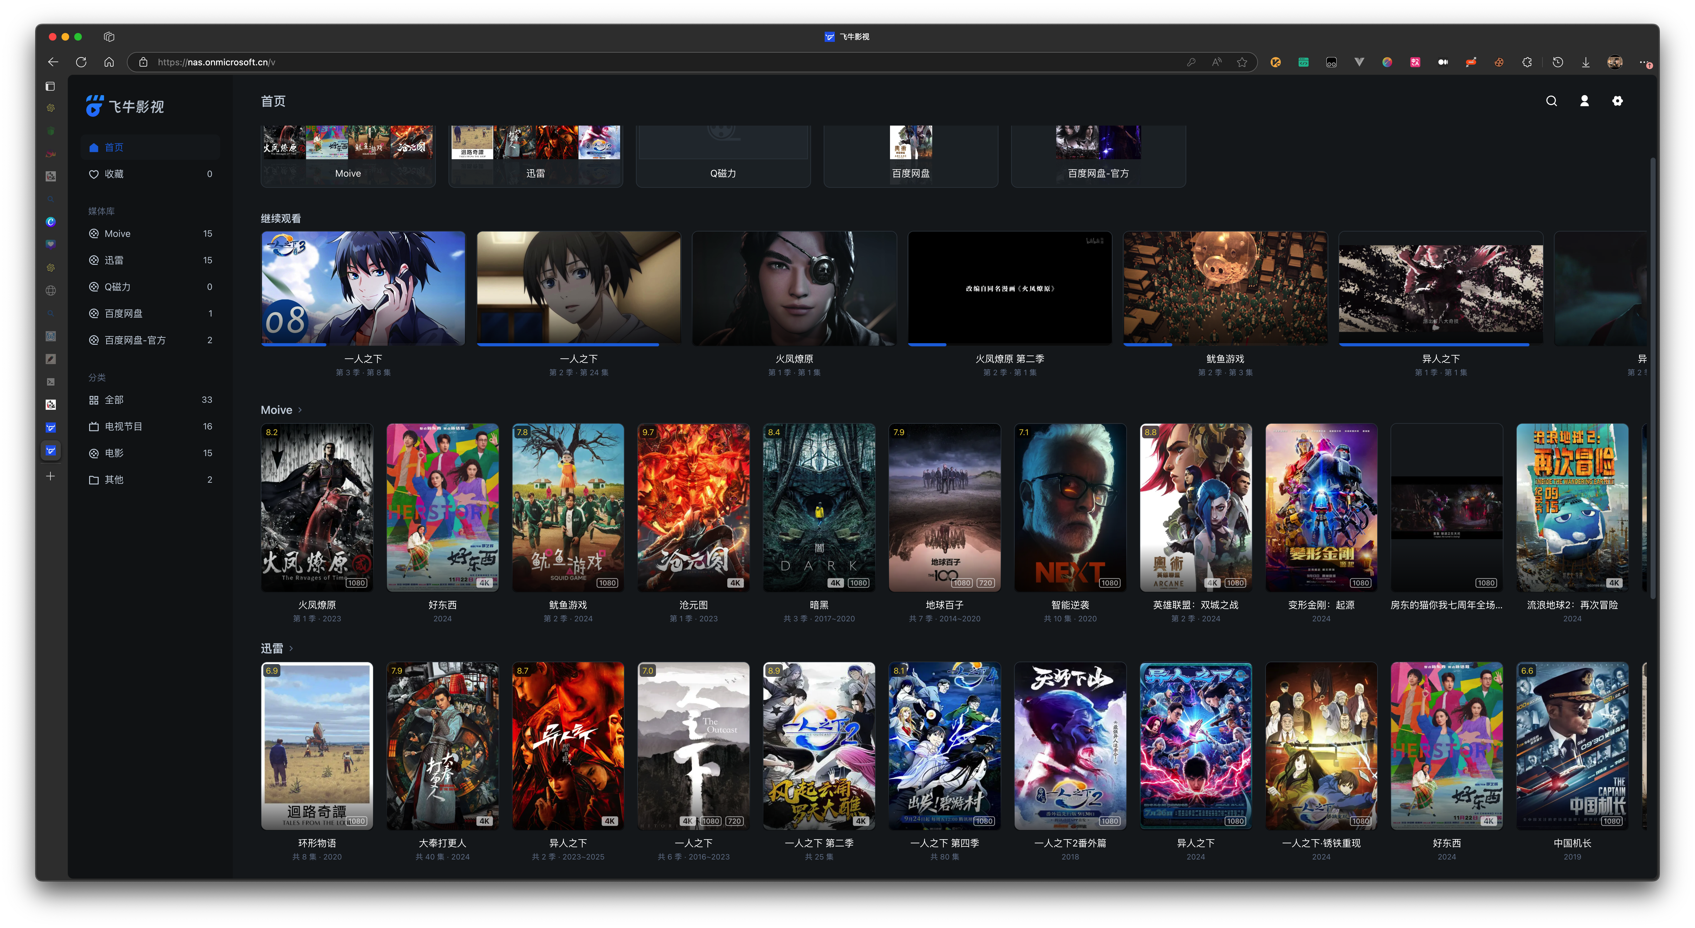Screen dimensions: 1695x928
Task: Click the page vertical scrollbar
Action: coord(1652,378)
